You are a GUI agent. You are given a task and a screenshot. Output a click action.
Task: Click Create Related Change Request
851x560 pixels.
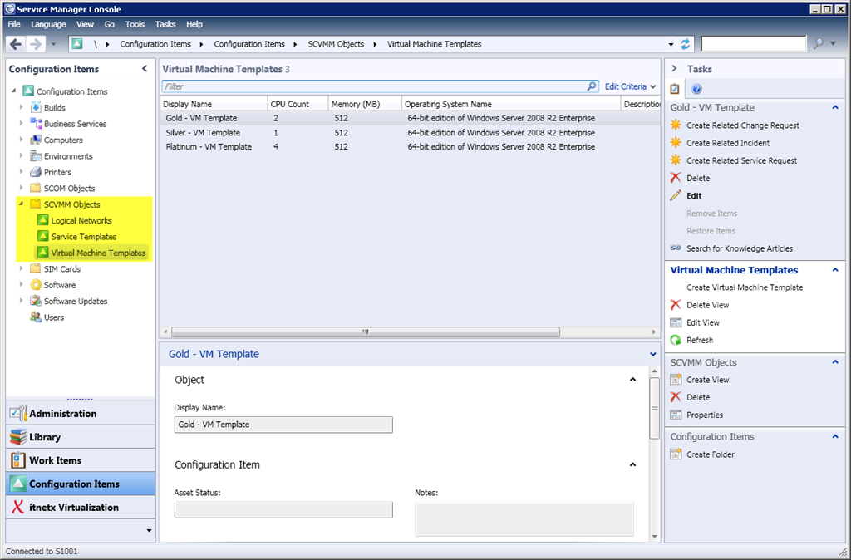(x=742, y=125)
